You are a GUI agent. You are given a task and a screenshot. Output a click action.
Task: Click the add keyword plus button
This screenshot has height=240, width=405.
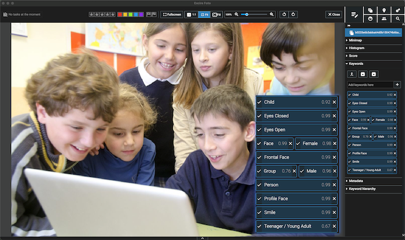tap(397, 85)
